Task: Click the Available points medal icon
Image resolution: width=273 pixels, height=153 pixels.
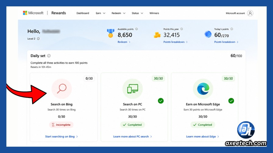Action: click(111, 33)
